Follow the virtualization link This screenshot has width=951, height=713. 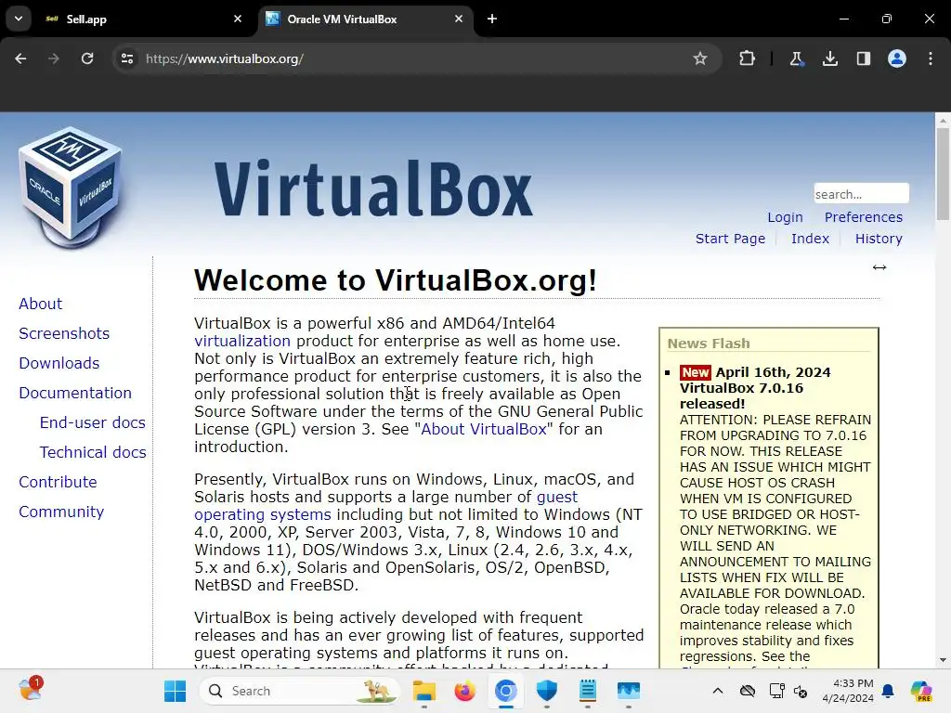[x=242, y=341]
